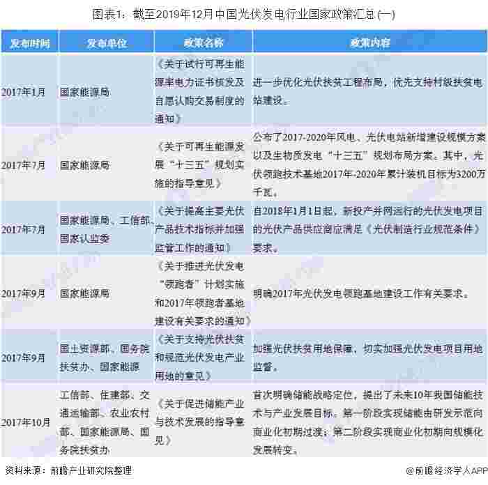Click source note 资料来源：前瞻产业研究院整理
This screenshot has width=488, height=485.
click(69, 470)
